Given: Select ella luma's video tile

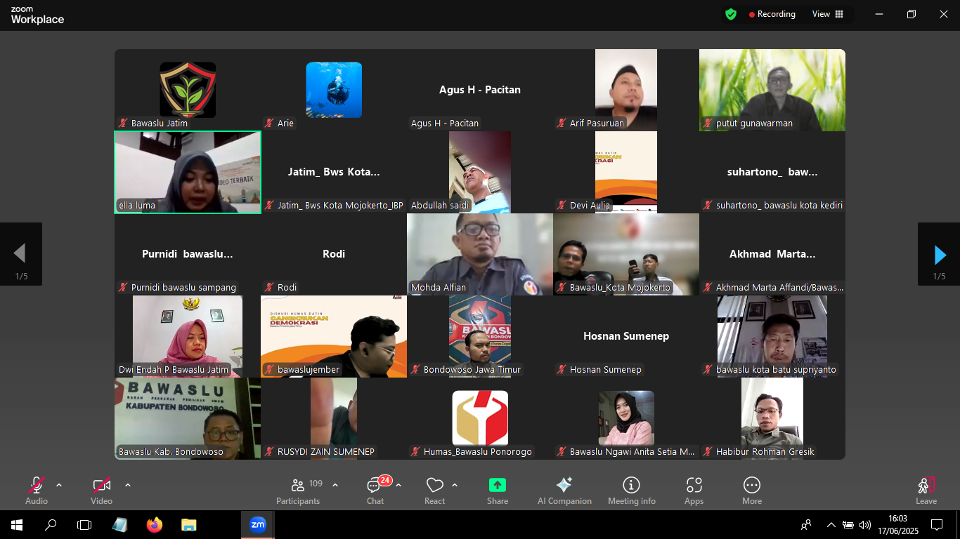Looking at the screenshot, I should [x=188, y=172].
